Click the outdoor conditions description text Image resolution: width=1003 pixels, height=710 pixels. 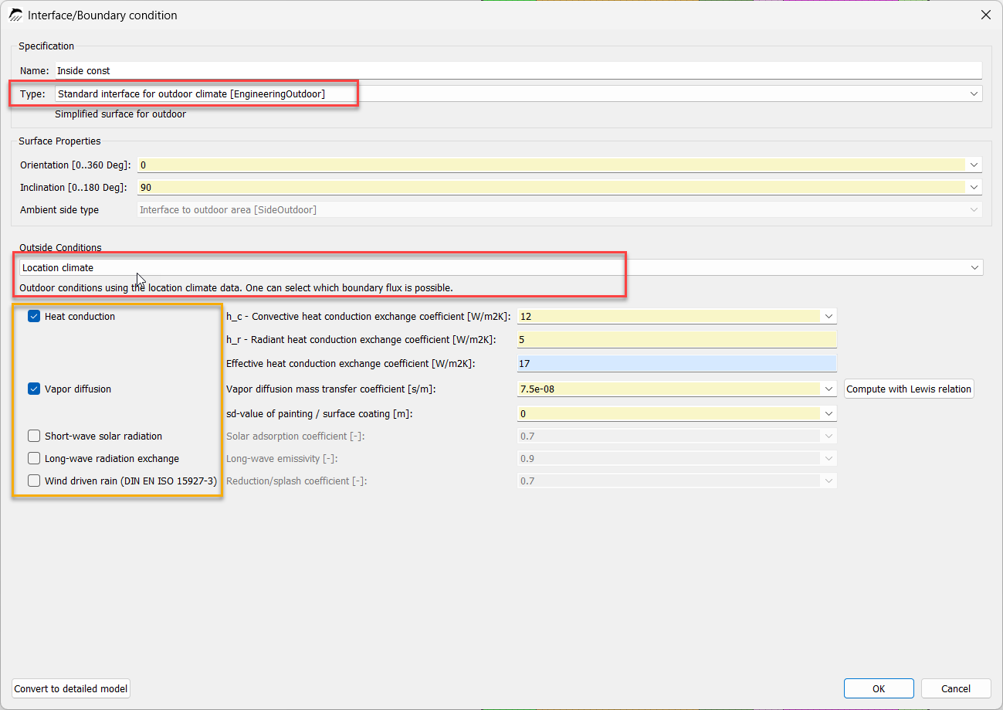[236, 288]
